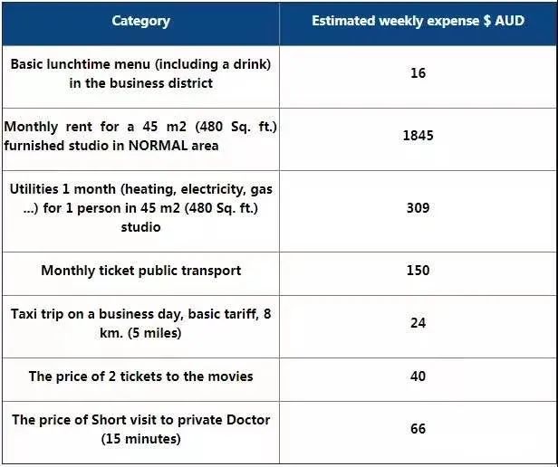Click the utilities value 309

(418, 208)
